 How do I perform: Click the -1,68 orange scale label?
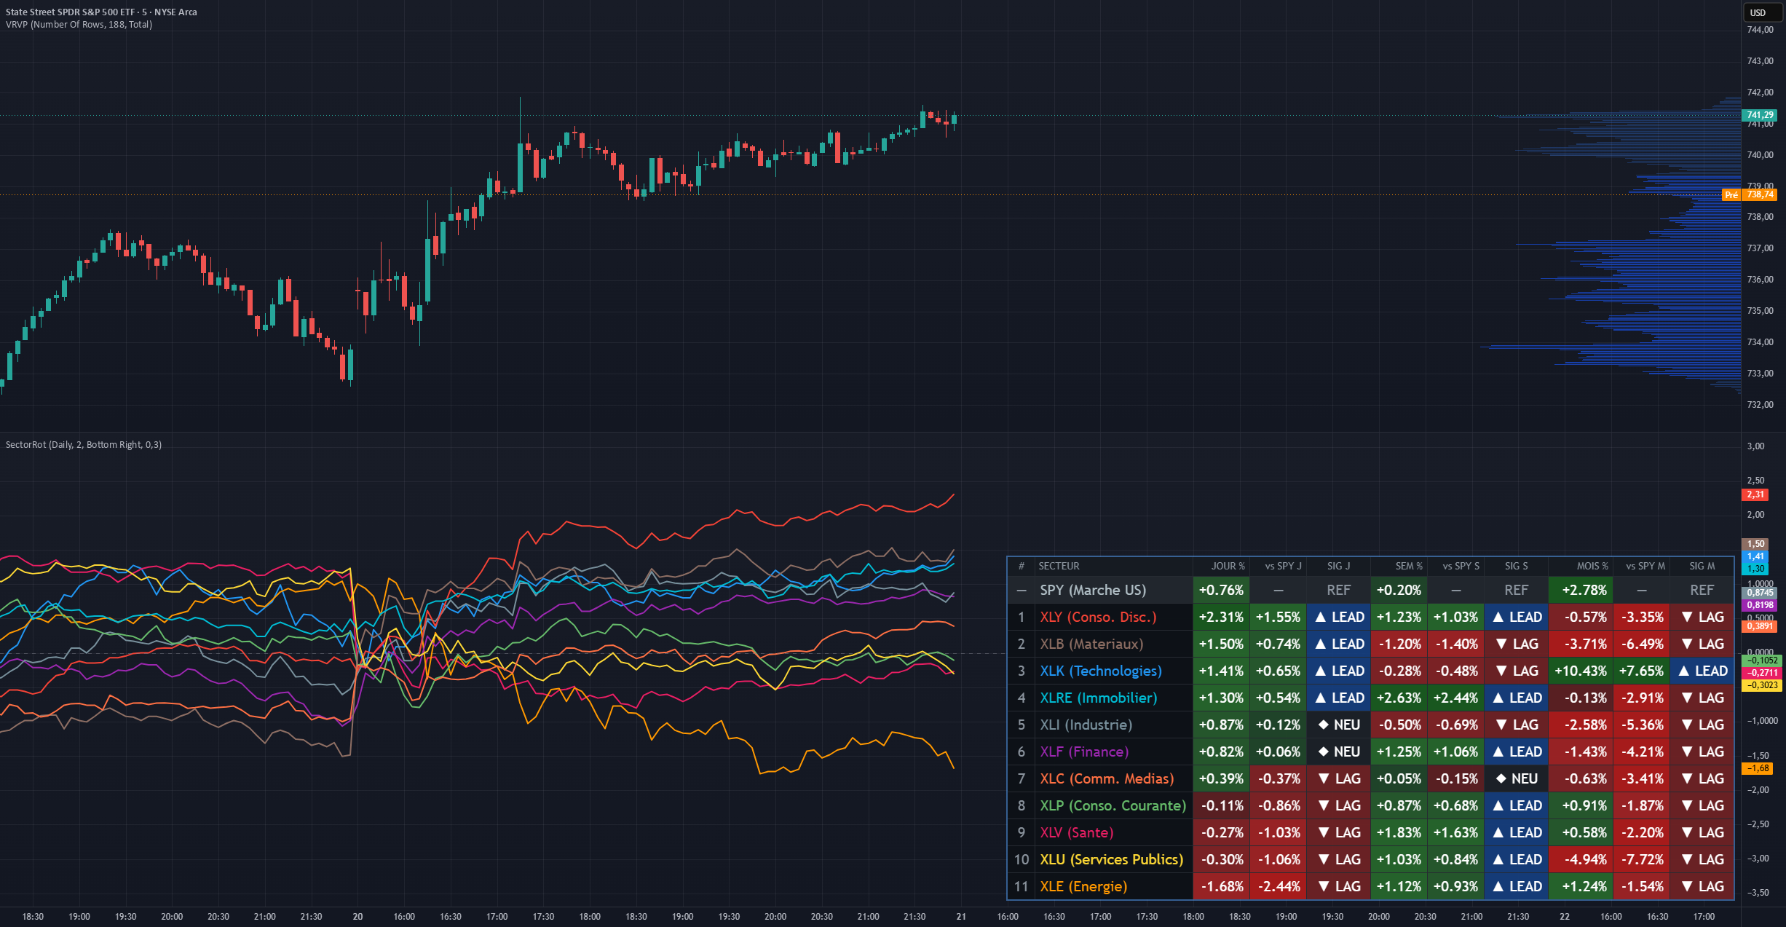pyautogui.click(x=1758, y=768)
